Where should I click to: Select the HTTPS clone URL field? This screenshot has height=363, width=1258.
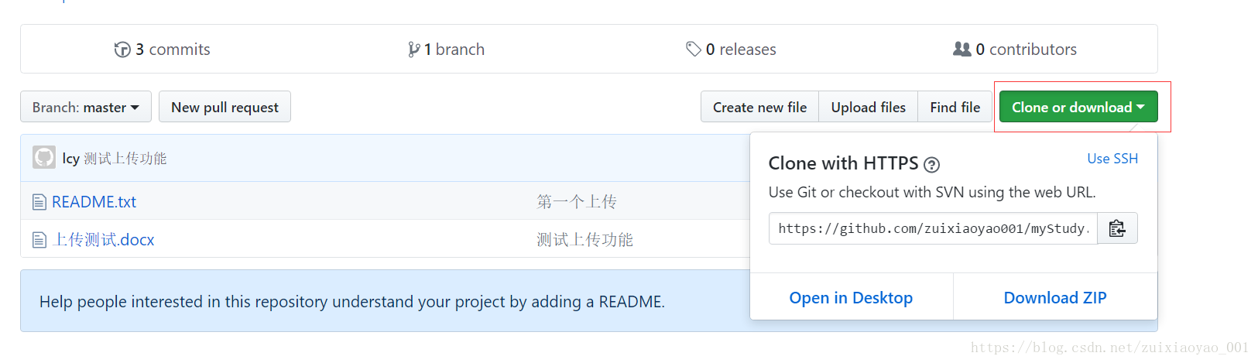(933, 228)
